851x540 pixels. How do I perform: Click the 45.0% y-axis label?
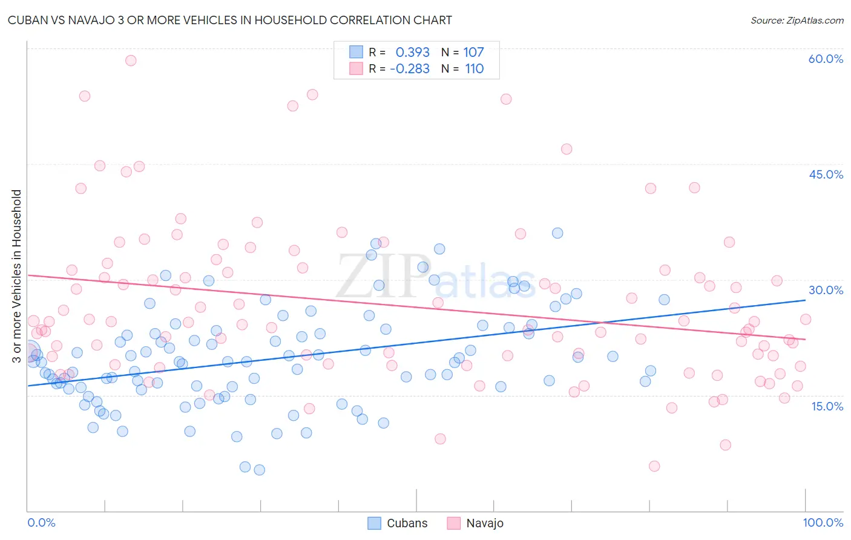pyautogui.click(x=826, y=174)
